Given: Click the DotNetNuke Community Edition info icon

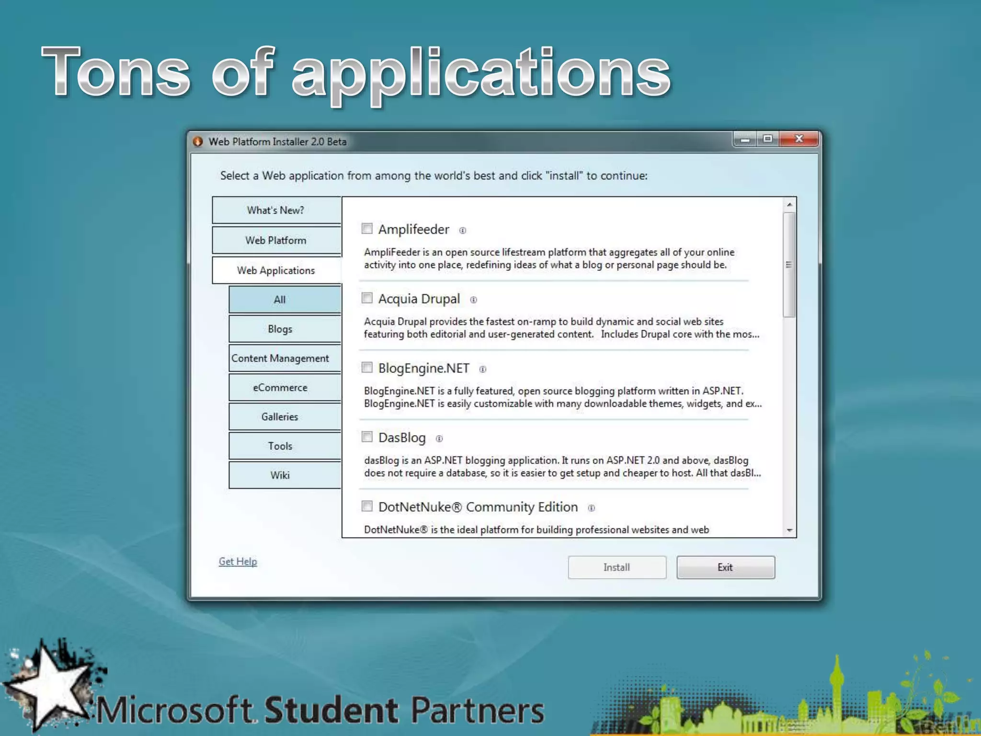Looking at the screenshot, I should (x=592, y=508).
